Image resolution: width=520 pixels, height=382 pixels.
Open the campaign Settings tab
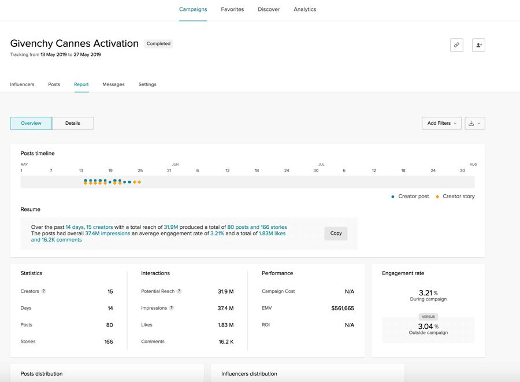click(147, 84)
